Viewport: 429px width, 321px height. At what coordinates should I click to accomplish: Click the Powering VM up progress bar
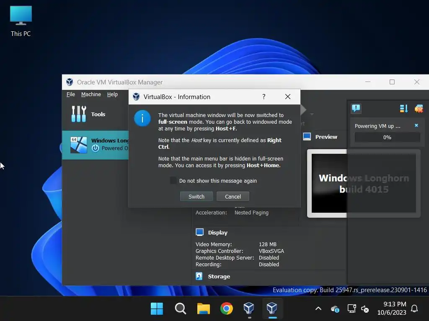387,137
